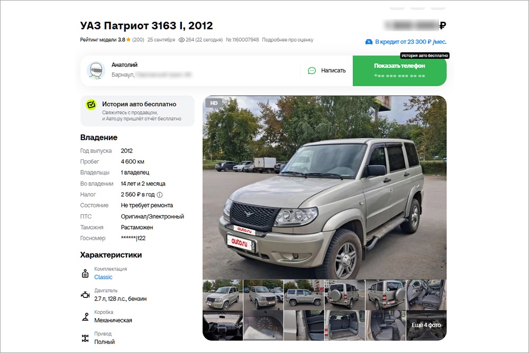Click the engine spec 2.7 л, 128 л.с., бензин
Screen dimensions: 529x353
(x=121, y=298)
